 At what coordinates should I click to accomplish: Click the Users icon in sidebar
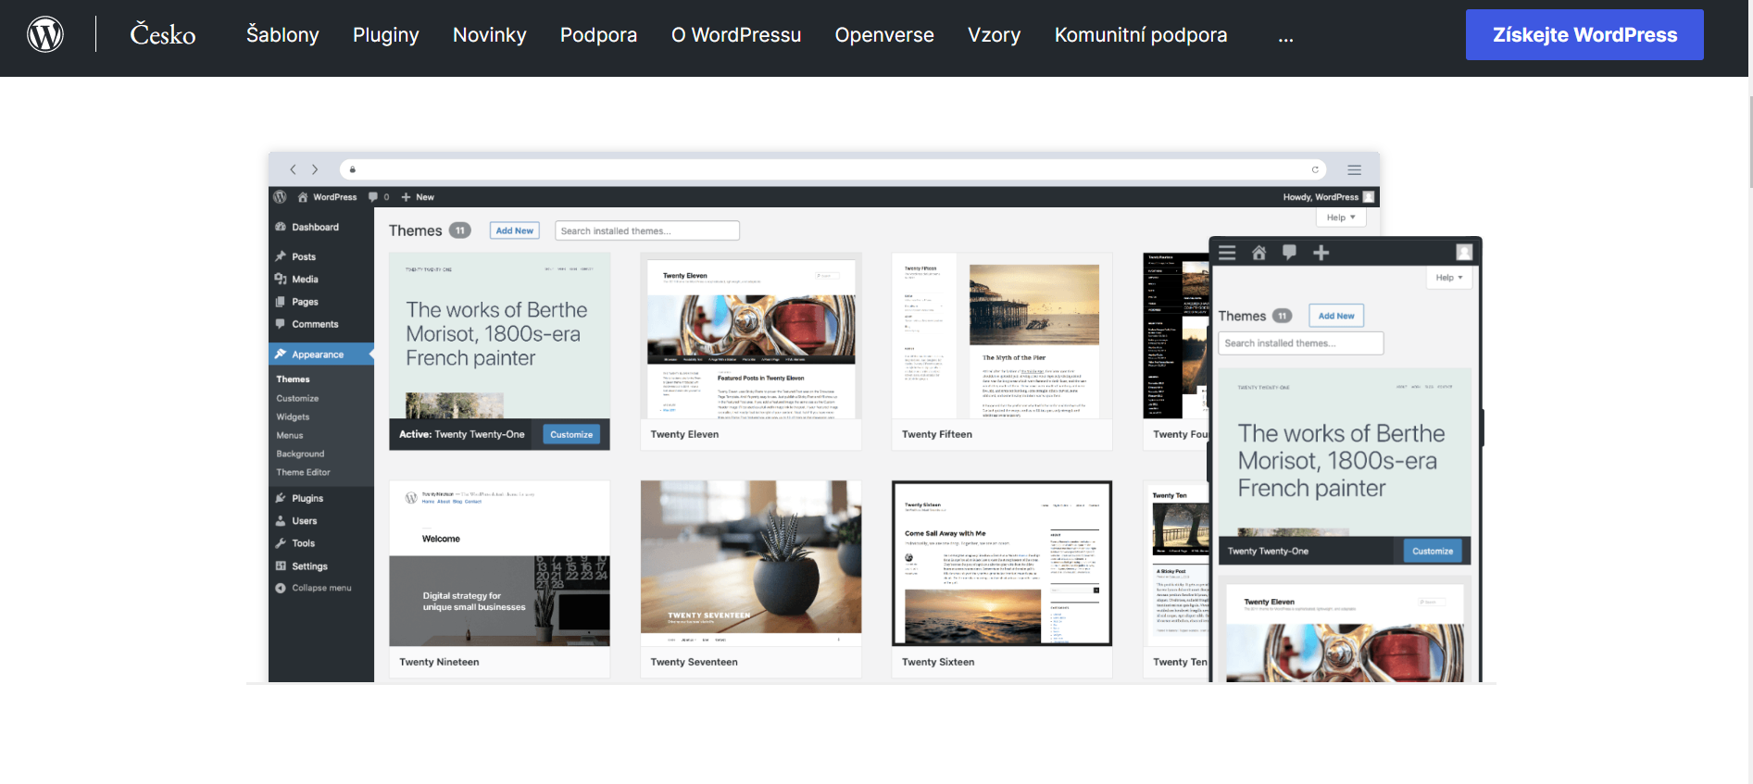tap(281, 521)
